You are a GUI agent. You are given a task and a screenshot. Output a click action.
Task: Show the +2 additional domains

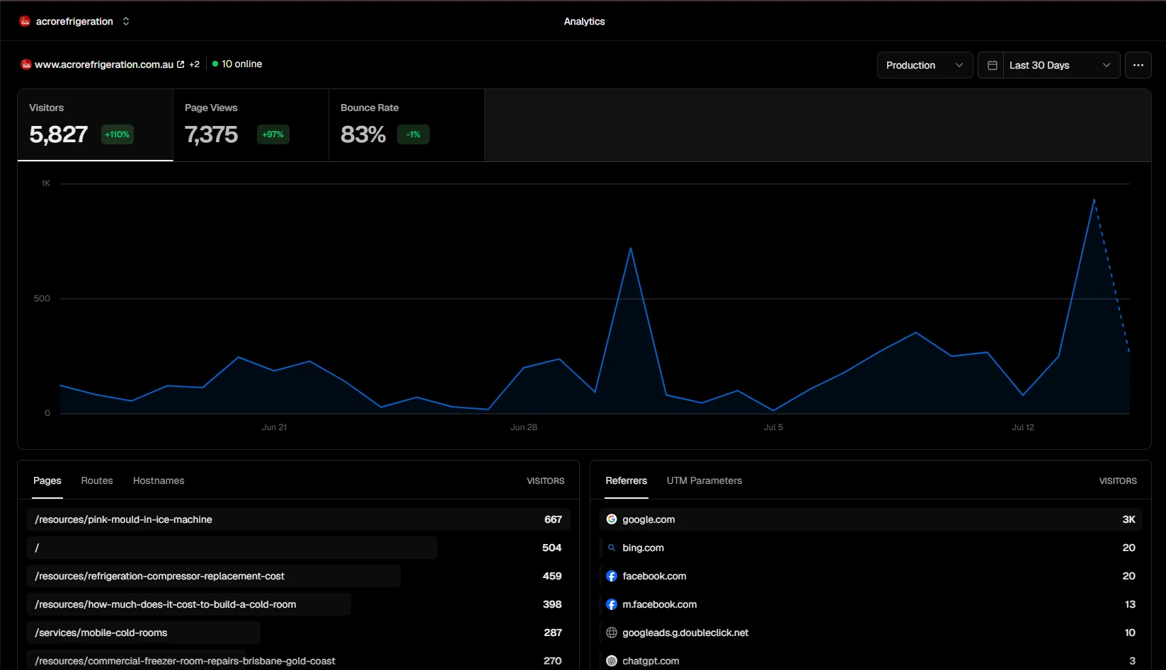(194, 64)
